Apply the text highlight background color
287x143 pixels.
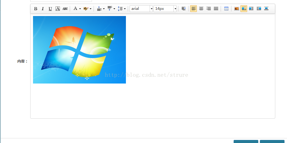[86, 9]
